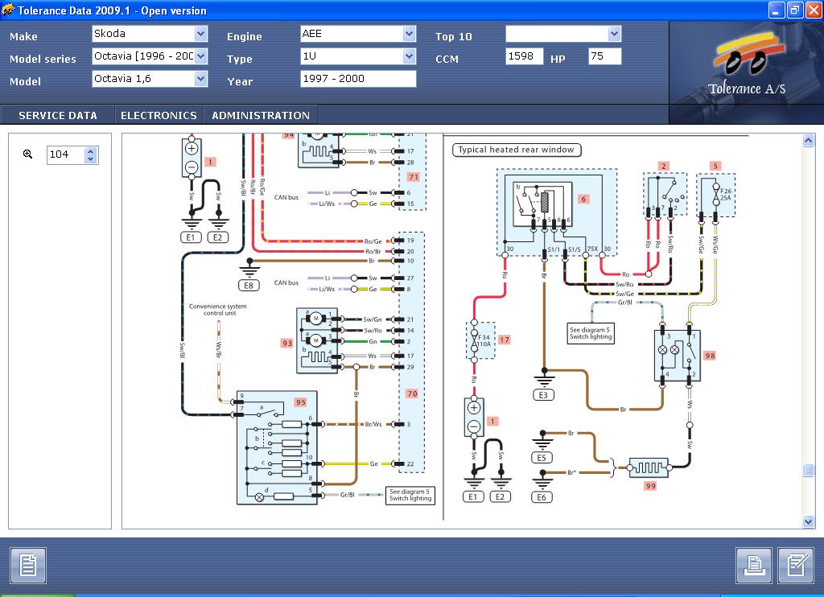The width and height of the screenshot is (824, 597).
Task: Click component number 70 in diagram
Action: click(x=412, y=393)
